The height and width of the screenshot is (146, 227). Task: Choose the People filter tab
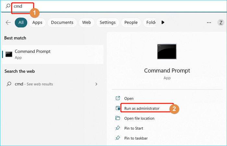(131, 22)
